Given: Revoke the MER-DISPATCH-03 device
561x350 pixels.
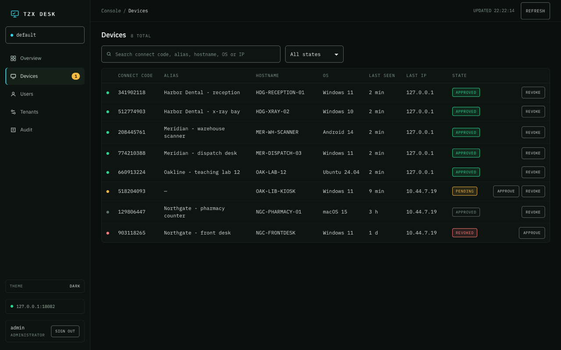Looking at the screenshot, I should pyautogui.click(x=533, y=153).
